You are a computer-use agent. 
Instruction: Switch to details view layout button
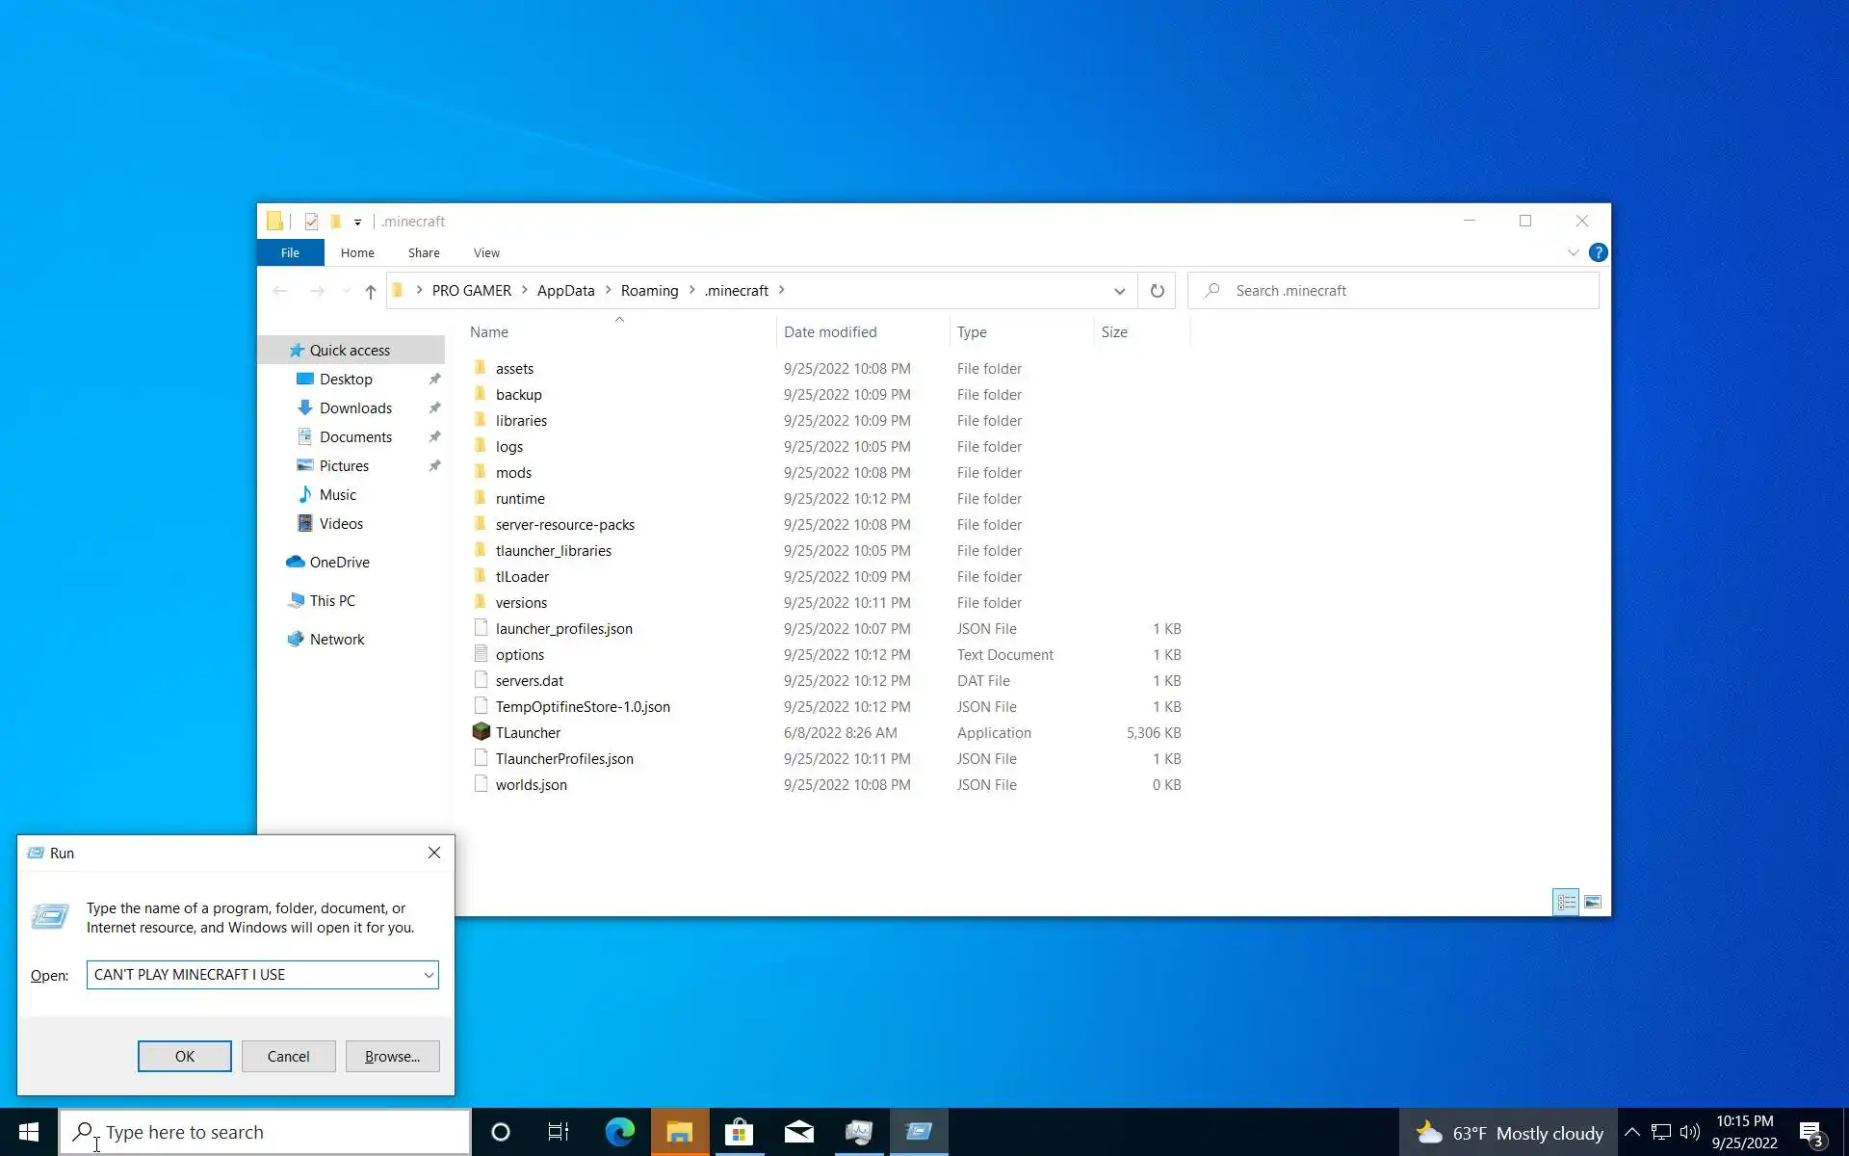(x=1566, y=902)
